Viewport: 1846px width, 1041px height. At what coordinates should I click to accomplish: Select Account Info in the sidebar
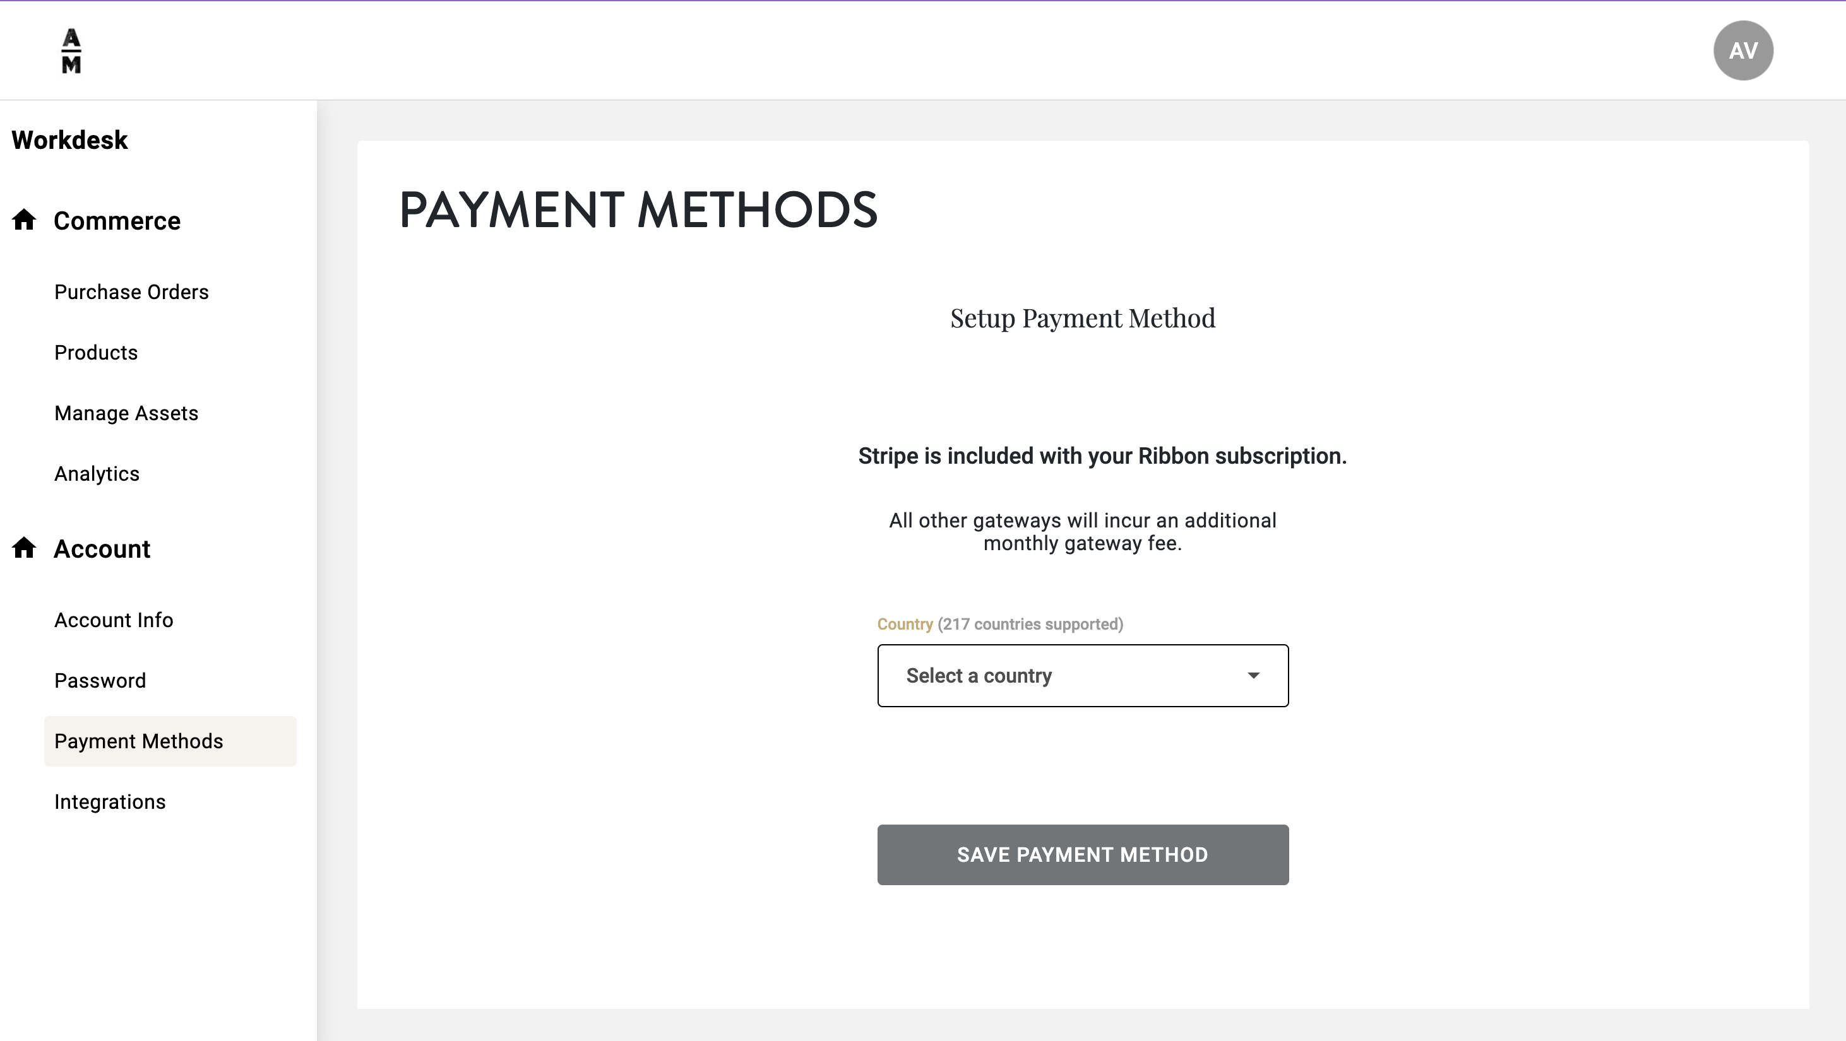(114, 620)
